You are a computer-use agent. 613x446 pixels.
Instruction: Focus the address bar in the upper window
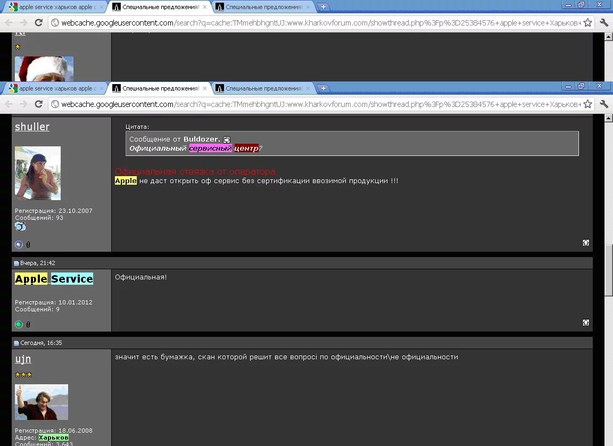click(320, 23)
